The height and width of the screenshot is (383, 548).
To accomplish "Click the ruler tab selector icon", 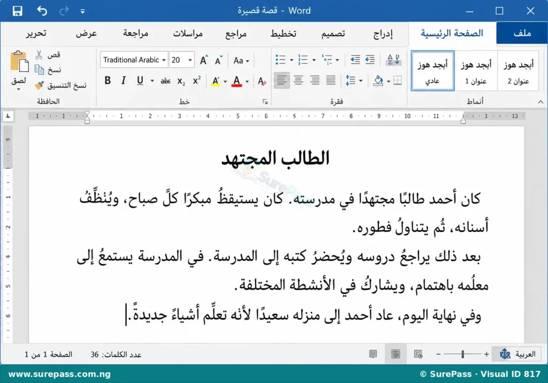I will (x=8, y=116).
